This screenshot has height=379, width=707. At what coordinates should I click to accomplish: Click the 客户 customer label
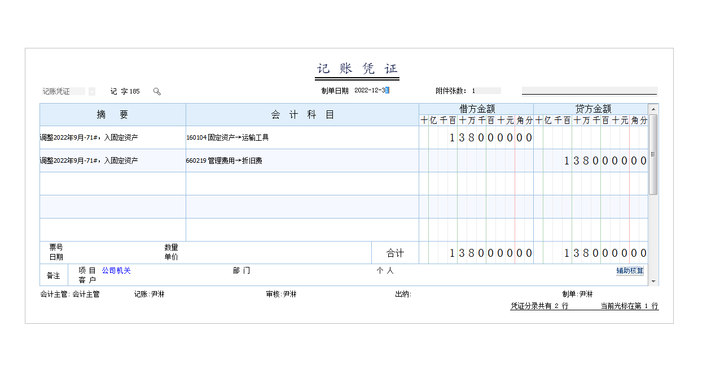click(87, 280)
